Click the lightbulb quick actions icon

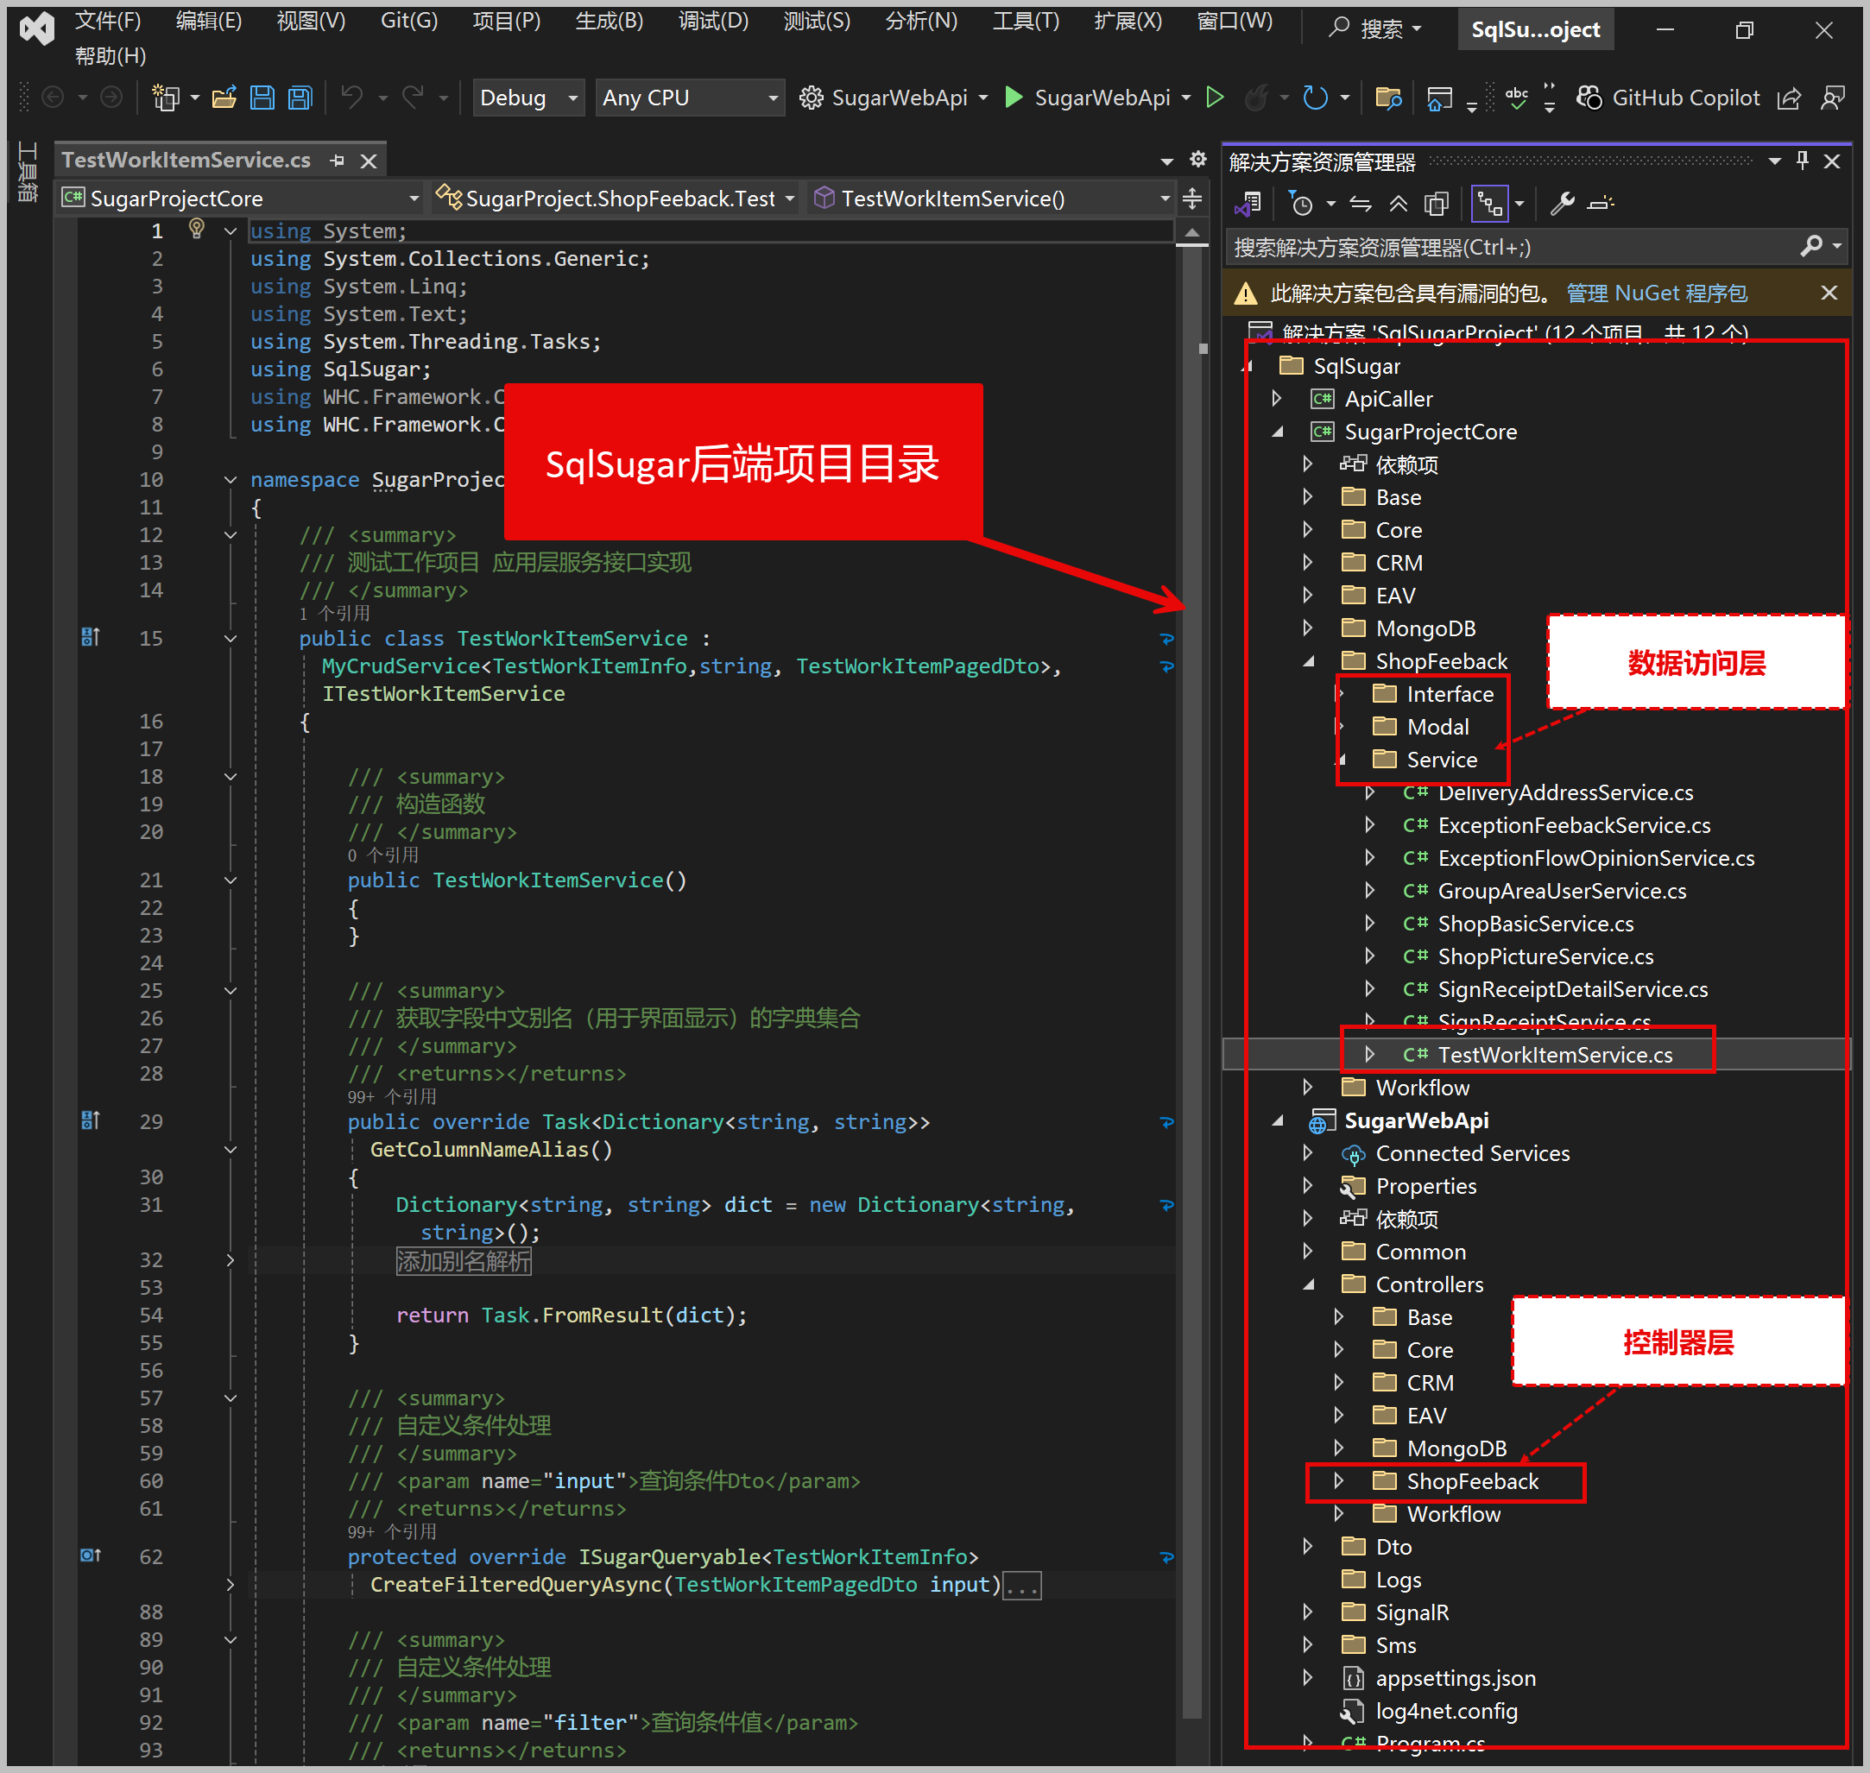click(x=197, y=229)
